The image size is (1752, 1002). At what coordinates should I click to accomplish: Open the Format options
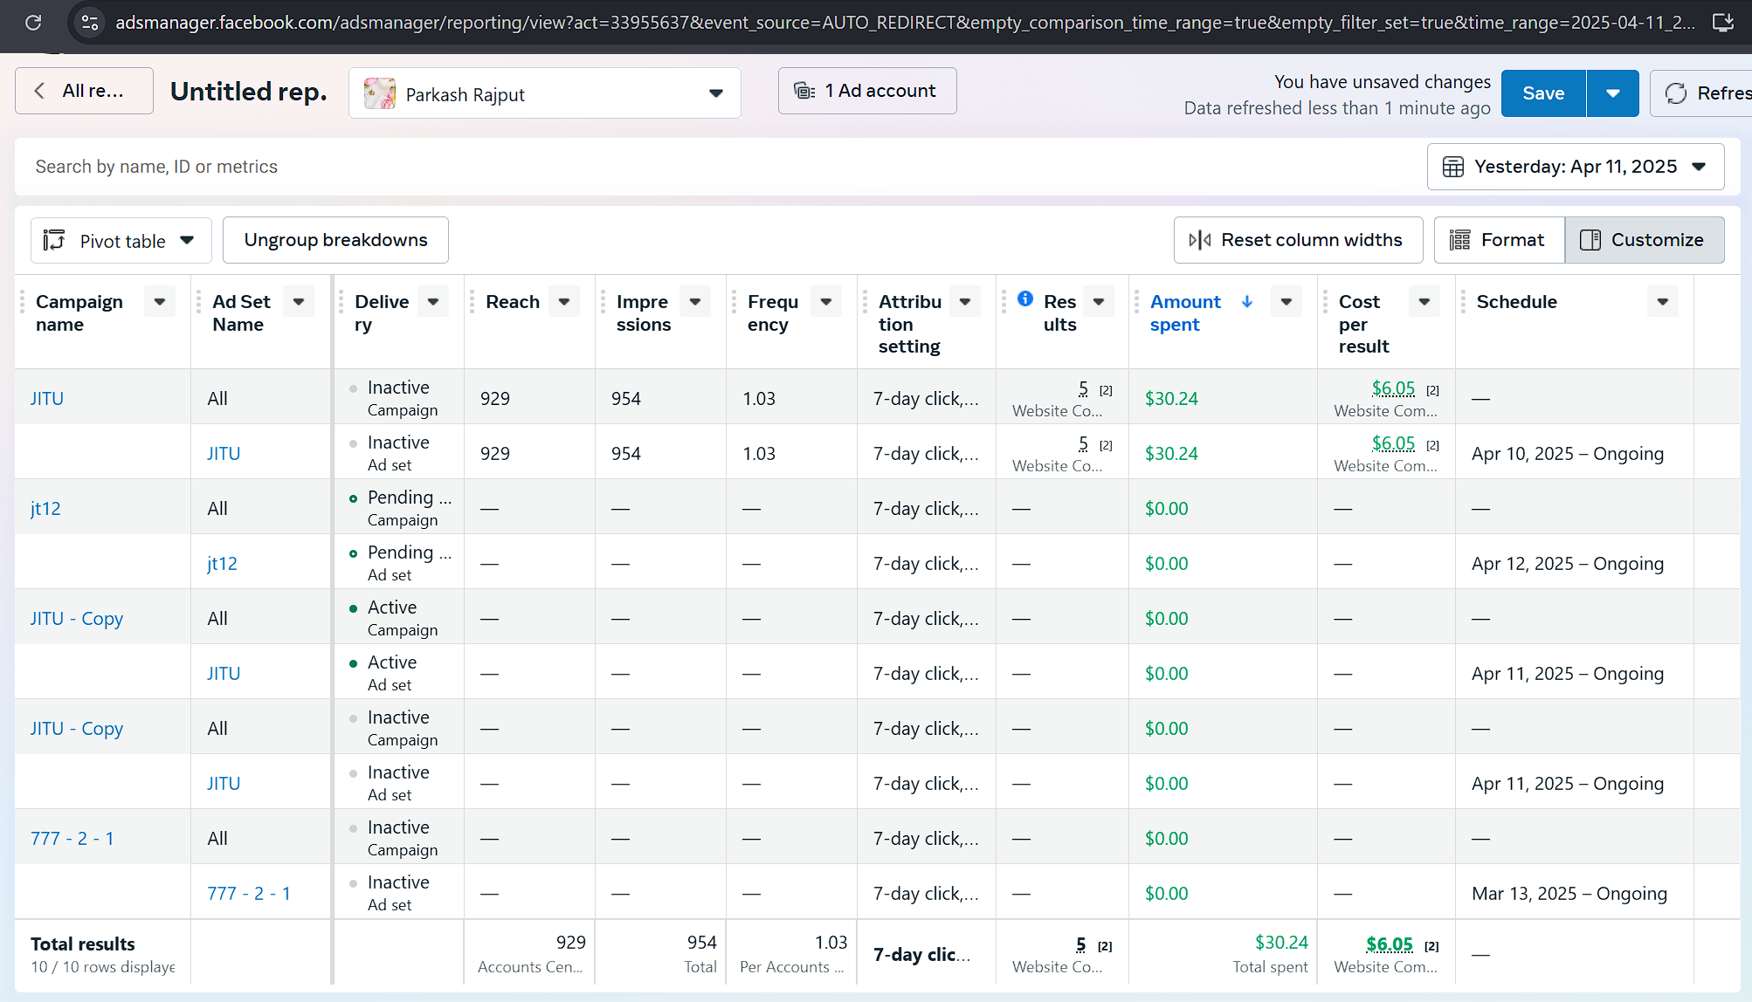click(x=1499, y=240)
